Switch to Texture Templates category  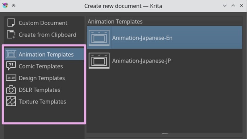pyautogui.click(x=44, y=102)
